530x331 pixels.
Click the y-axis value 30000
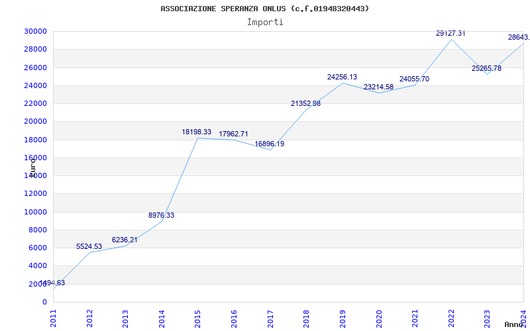pyautogui.click(x=35, y=31)
